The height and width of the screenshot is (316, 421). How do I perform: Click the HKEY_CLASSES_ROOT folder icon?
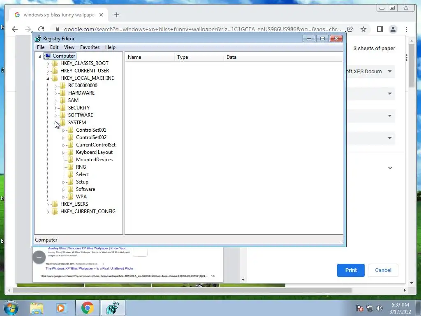[55, 63]
